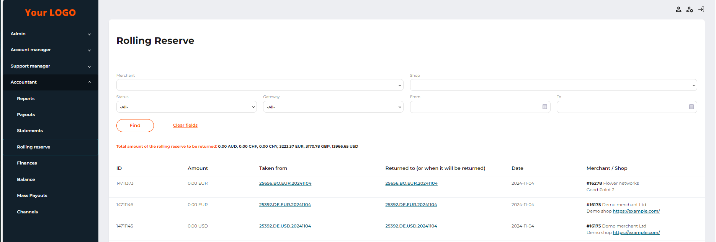This screenshot has width=716, height=242.
Task: Open the user profile icon
Action: (x=678, y=10)
